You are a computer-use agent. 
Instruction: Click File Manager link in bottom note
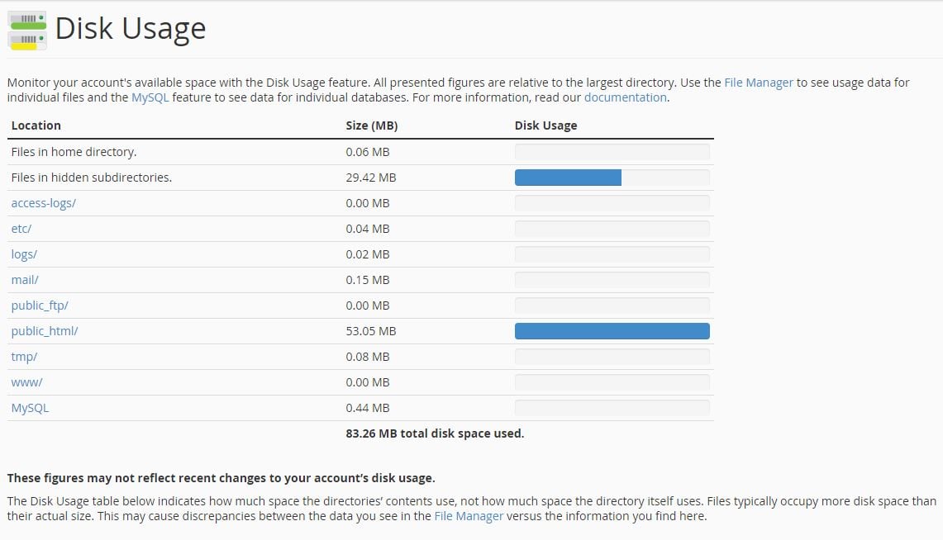(469, 516)
